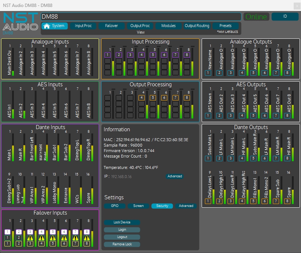Click AES Outputs routing box 3
The width and height of the screenshot is (301, 253).
[231, 116]
